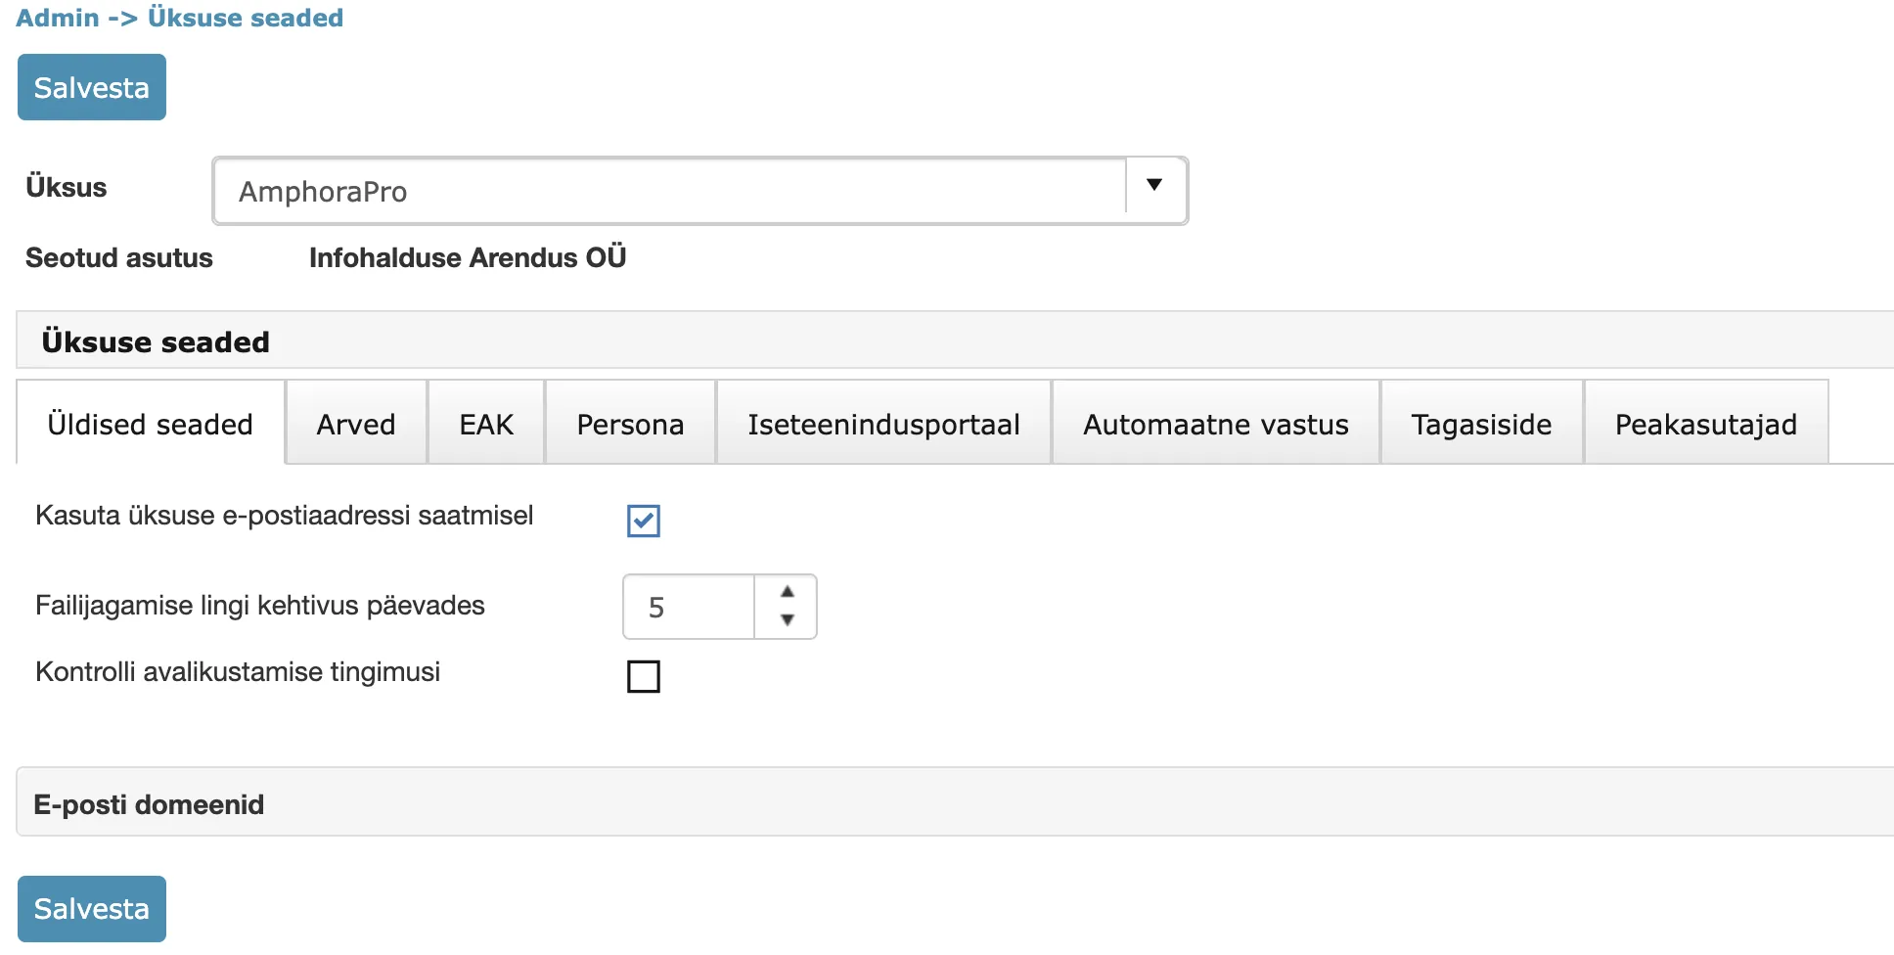The image size is (1894, 955).
Task: Switch to the Peakasutajad tab
Action: tap(1705, 424)
